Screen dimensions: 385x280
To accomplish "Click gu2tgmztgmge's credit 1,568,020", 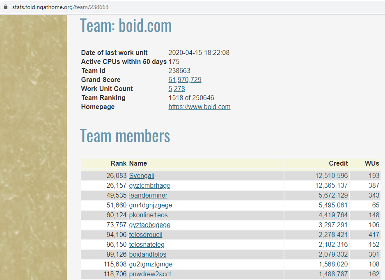I will tap(333, 264).
